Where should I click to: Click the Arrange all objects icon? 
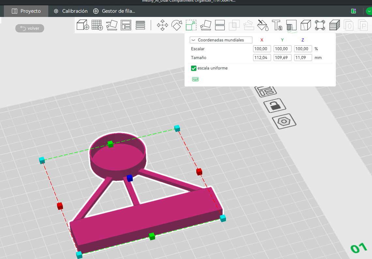126,25
